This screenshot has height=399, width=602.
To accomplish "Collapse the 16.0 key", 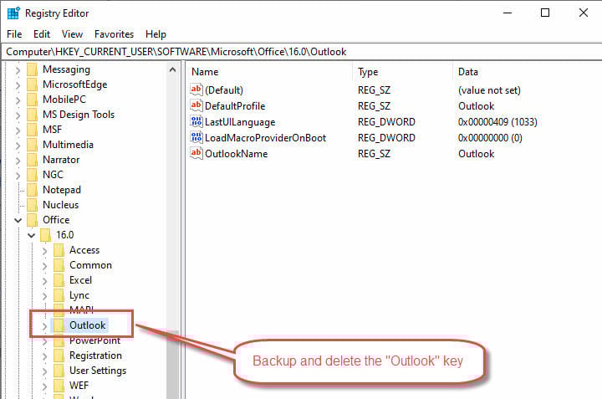I will (x=32, y=235).
